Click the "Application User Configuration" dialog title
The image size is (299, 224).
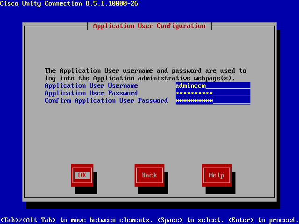pyautogui.click(x=149, y=26)
